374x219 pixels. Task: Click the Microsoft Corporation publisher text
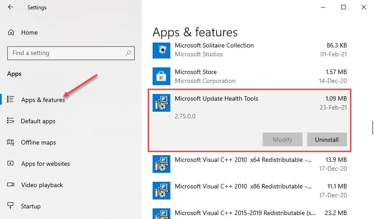[205, 81]
